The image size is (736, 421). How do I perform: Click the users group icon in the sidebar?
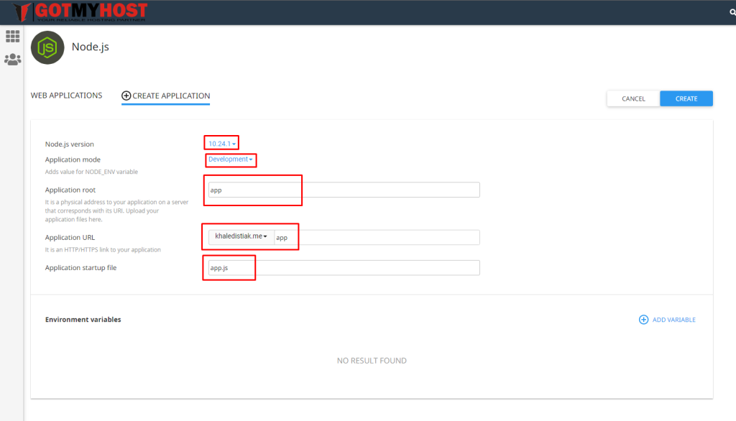click(x=12, y=60)
